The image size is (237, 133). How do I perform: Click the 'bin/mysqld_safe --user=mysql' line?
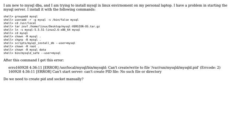[32, 53]
